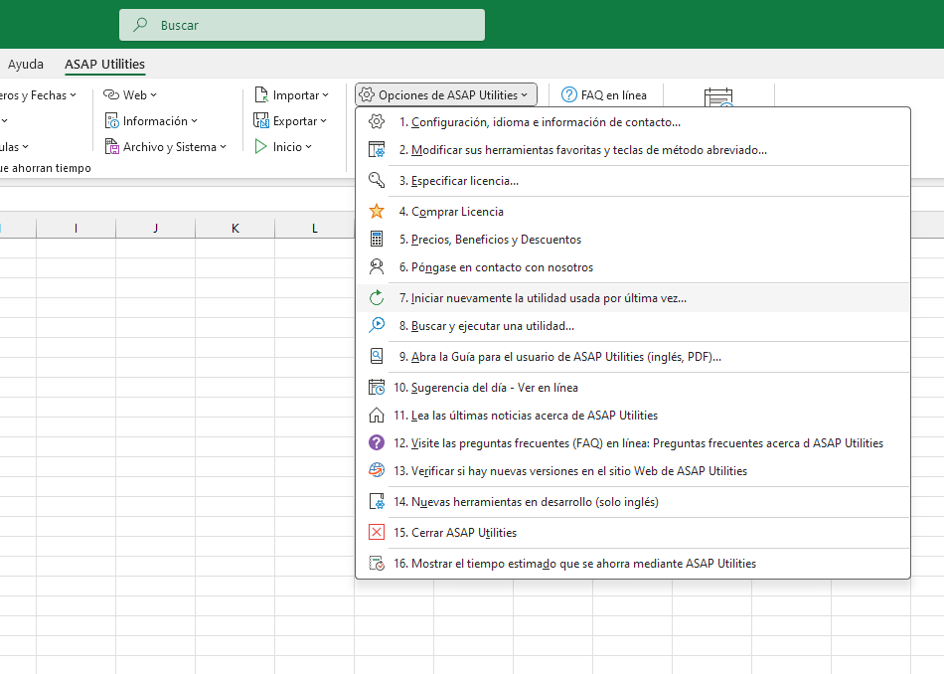The width and height of the screenshot is (944, 674).
Task: Click the calculator icon for Precios, Beneficios
Action: 377,240
